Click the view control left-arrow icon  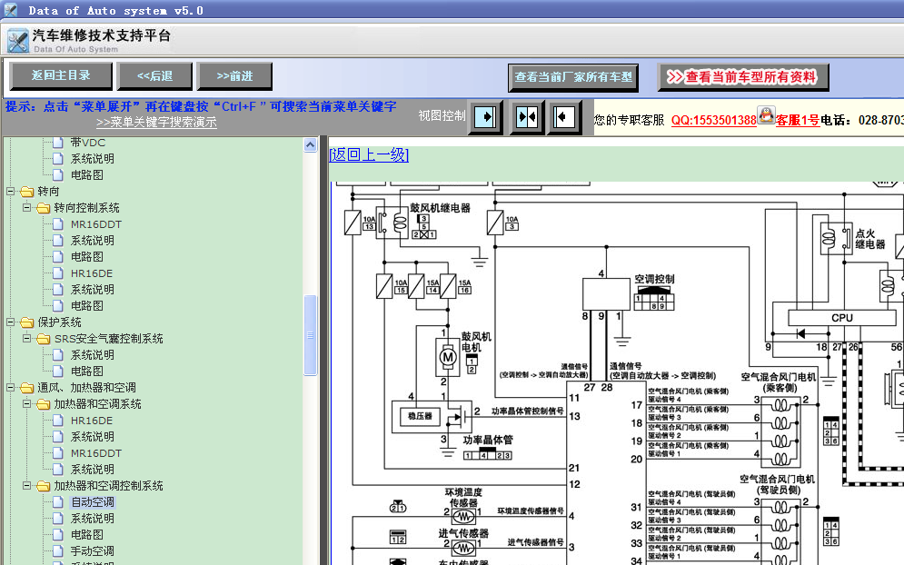pyautogui.click(x=563, y=117)
